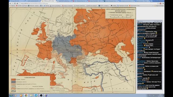Click the WWI Europe map image
Image resolution: width=173 pixels, height=97 pixels.
(72, 50)
